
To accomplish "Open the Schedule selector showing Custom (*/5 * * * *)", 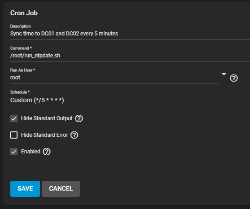I will coord(130,100).
